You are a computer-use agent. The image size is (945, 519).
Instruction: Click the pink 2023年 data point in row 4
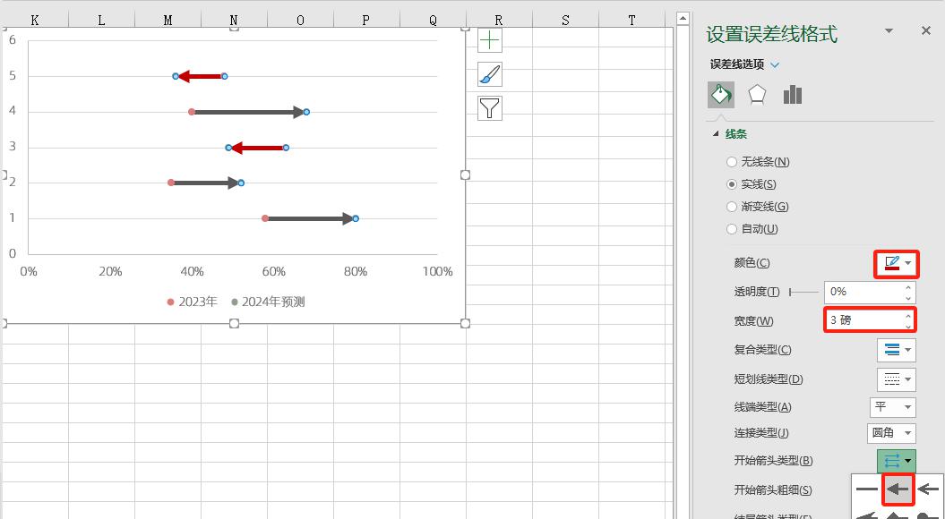pos(192,112)
